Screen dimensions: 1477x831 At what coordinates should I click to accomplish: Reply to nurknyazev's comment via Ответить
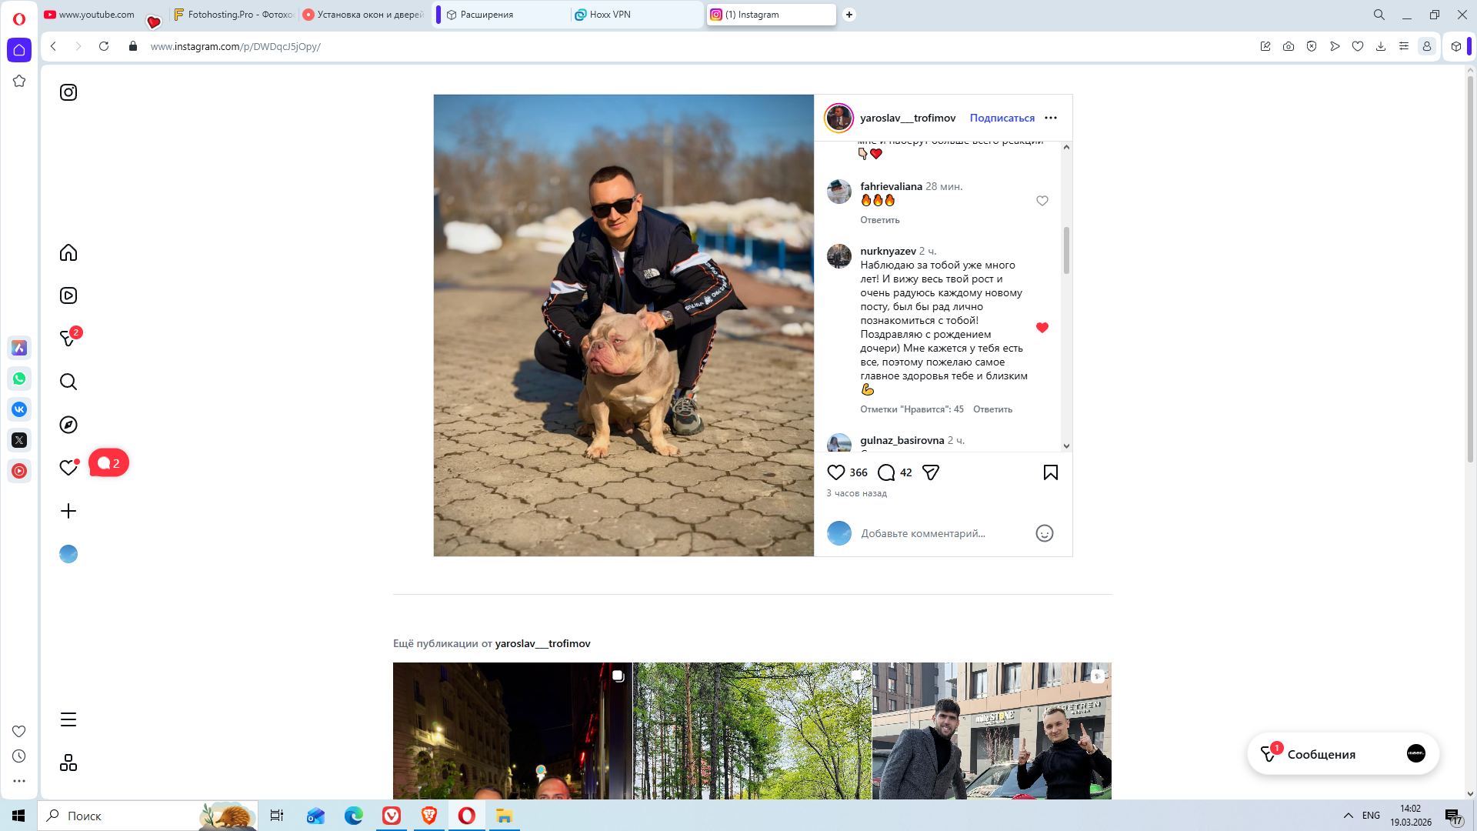pos(992,409)
